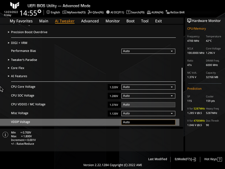Open AURA(F4) lighting icon

[x=149, y=12]
